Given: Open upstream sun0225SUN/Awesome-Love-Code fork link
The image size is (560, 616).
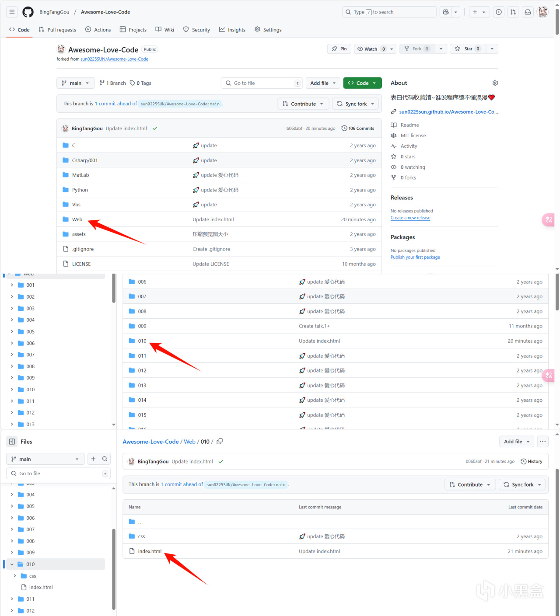Looking at the screenshot, I should point(114,59).
